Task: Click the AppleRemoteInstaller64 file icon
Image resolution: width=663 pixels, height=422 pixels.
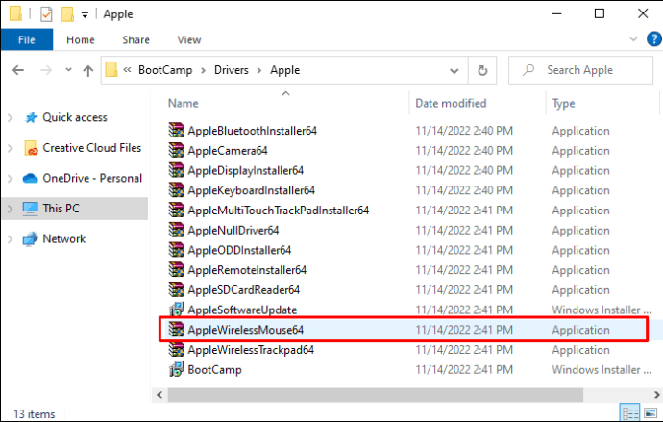Action: click(177, 269)
